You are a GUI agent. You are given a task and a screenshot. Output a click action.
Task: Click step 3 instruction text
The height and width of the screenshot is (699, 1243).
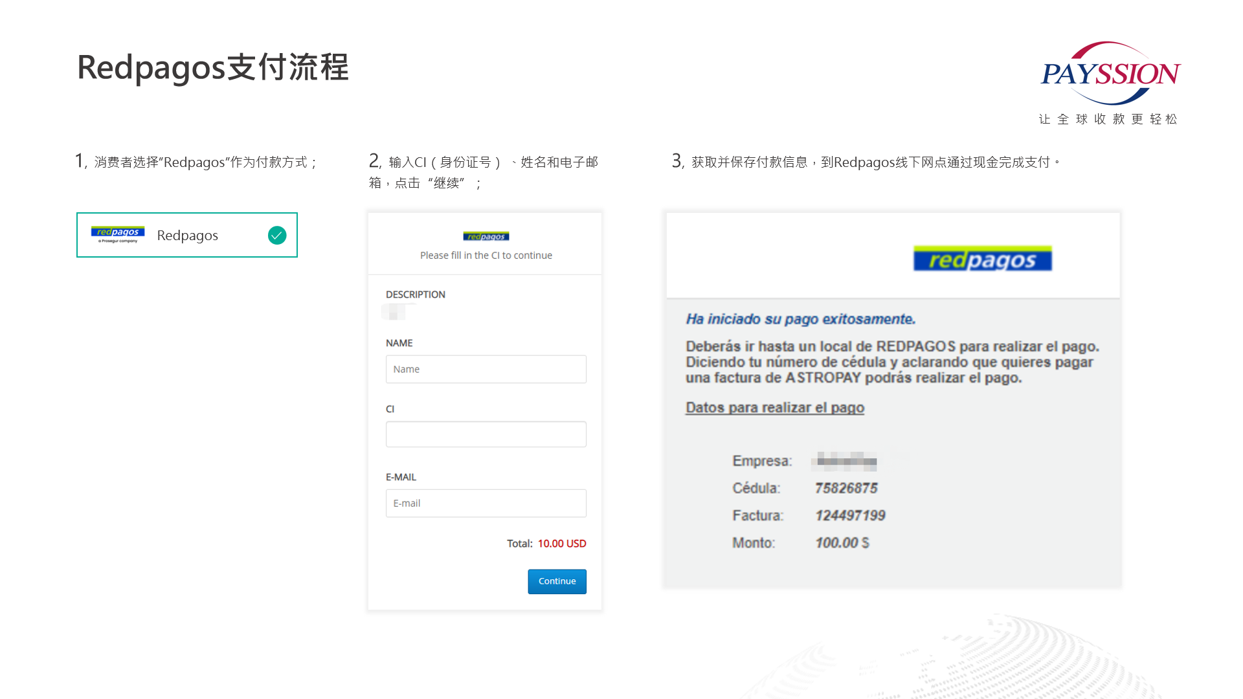pyautogui.click(x=866, y=161)
